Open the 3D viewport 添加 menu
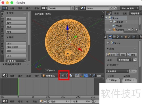Viewport: 142px width, 104px height. [x=28, y=76]
